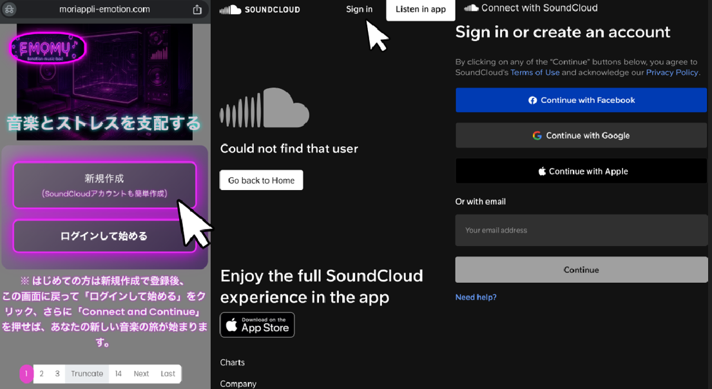Click Continue with Google
The image size is (712, 389).
pyautogui.click(x=581, y=135)
